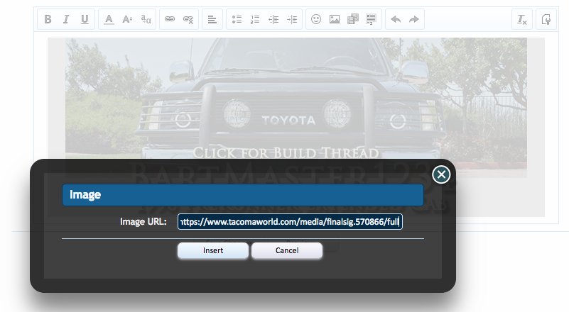Open the text alignment options
569x312 pixels.
pyautogui.click(x=212, y=19)
